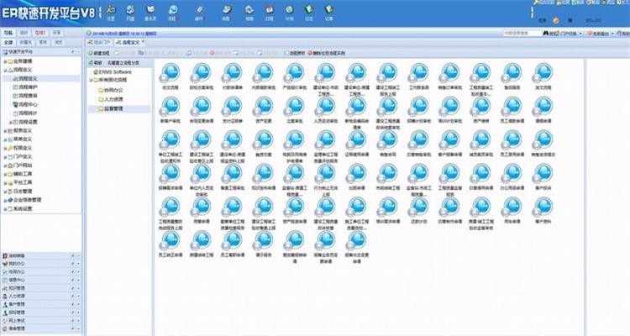Select the 产品报价审批 workflow icon
Viewport: 630px width, 336px height.
pyautogui.click(x=295, y=73)
